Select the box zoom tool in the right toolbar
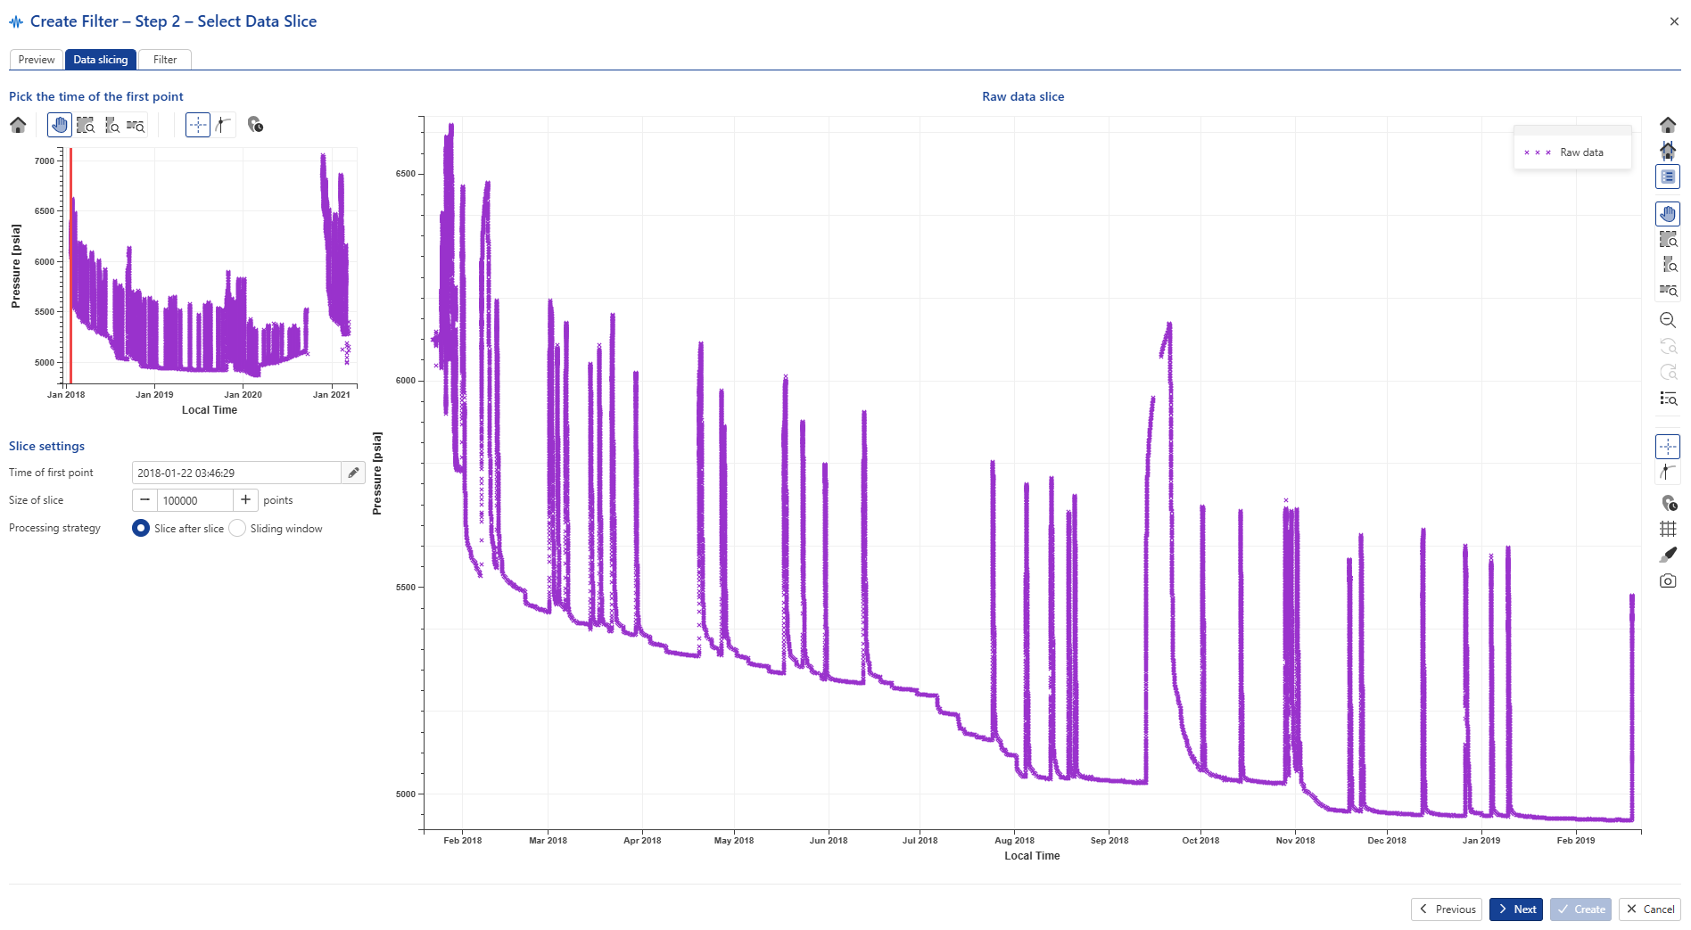The width and height of the screenshot is (1691, 930). coord(1667,240)
